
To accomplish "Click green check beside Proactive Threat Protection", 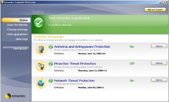I will pyautogui.click(x=51, y=64).
